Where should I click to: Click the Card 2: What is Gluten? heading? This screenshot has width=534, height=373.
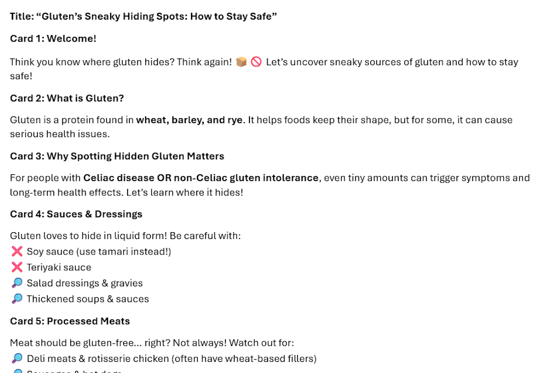[x=67, y=98]
